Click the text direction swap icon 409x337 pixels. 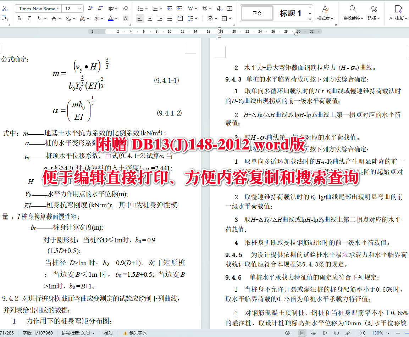pyautogui.click(x=205, y=9)
